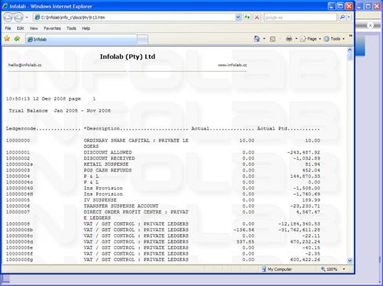Image resolution: width=383 pixels, height=286 pixels.
Task: Go back with the browser Back arrow
Action: pyautogui.click(x=8, y=17)
